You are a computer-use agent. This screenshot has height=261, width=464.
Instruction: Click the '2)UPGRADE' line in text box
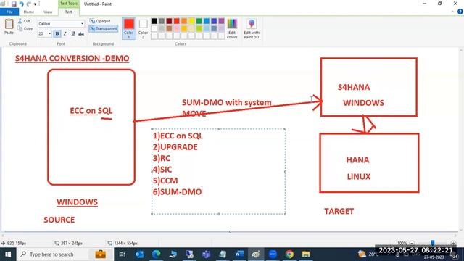point(175,147)
